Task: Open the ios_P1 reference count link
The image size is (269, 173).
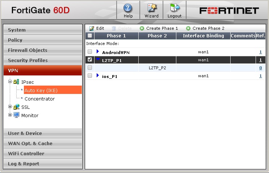Action: [261, 76]
